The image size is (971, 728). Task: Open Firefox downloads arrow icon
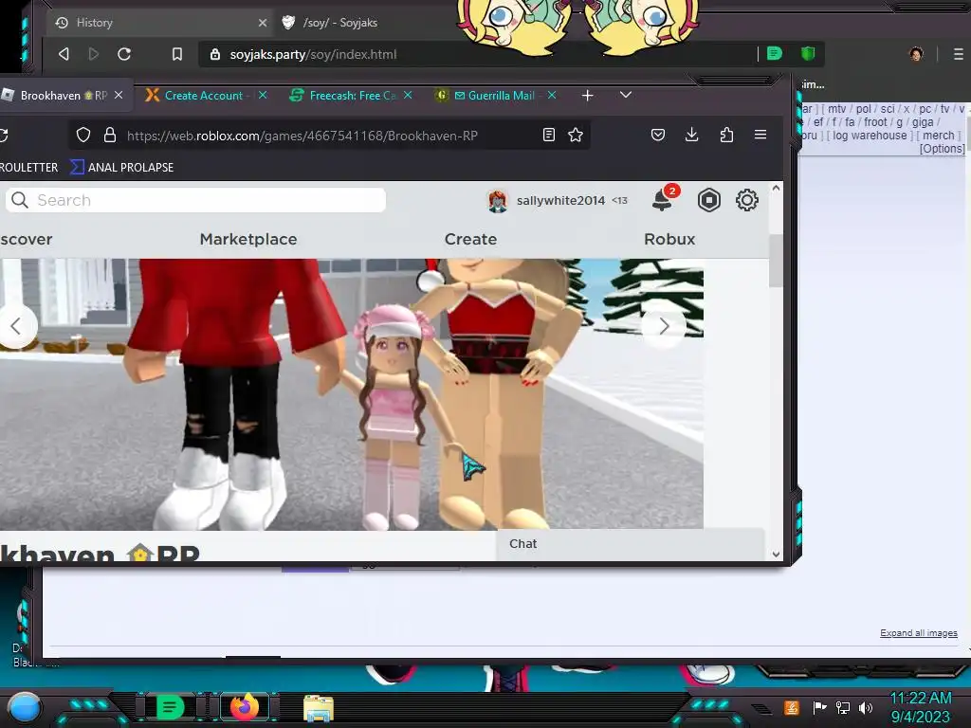click(x=691, y=135)
